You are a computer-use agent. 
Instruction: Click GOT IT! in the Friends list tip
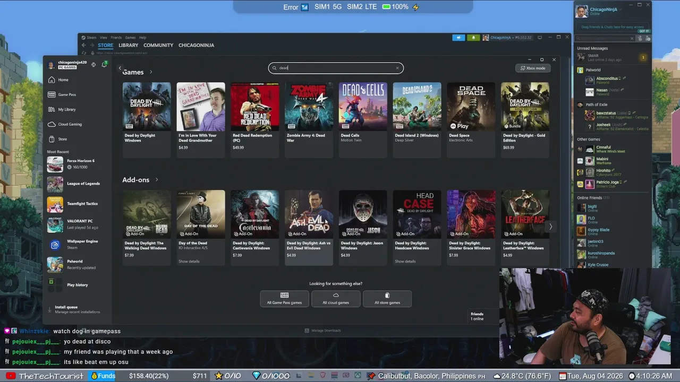644,31
